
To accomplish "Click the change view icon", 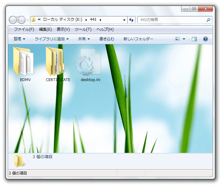I will 177,39.
